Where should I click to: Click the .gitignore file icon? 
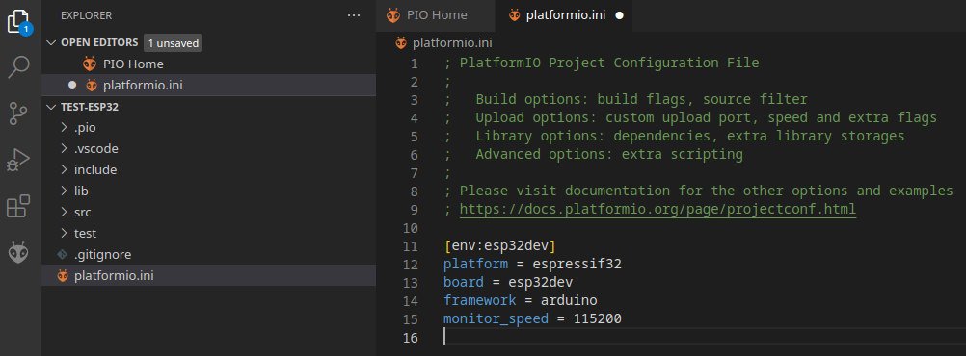[x=62, y=255]
